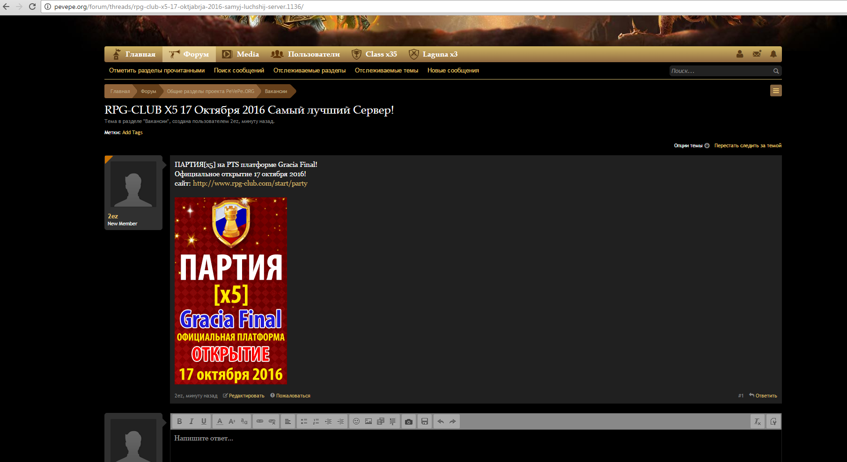This screenshot has width=847, height=462.
Task: Click the 2ez username under avatar
Action: tap(113, 216)
